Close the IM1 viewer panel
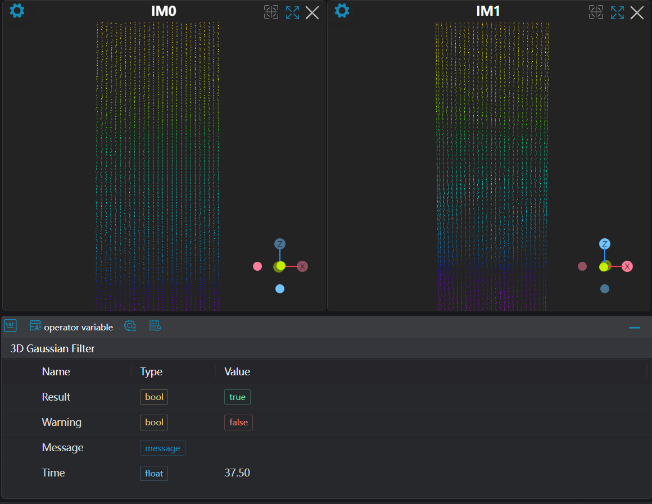The height and width of the screenshot is (504, 652). pyautogui.click(x=637, y=12)
